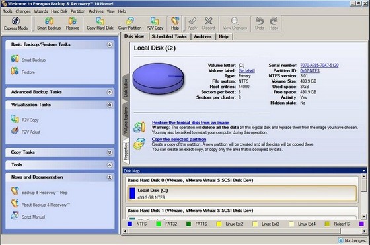This screenshot has height=245, width=370.
Task: Open the Volume Explorer vertical tab
Action: click(126, 120)
